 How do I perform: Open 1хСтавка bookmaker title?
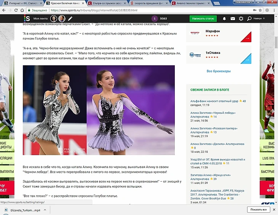(213, 53)
